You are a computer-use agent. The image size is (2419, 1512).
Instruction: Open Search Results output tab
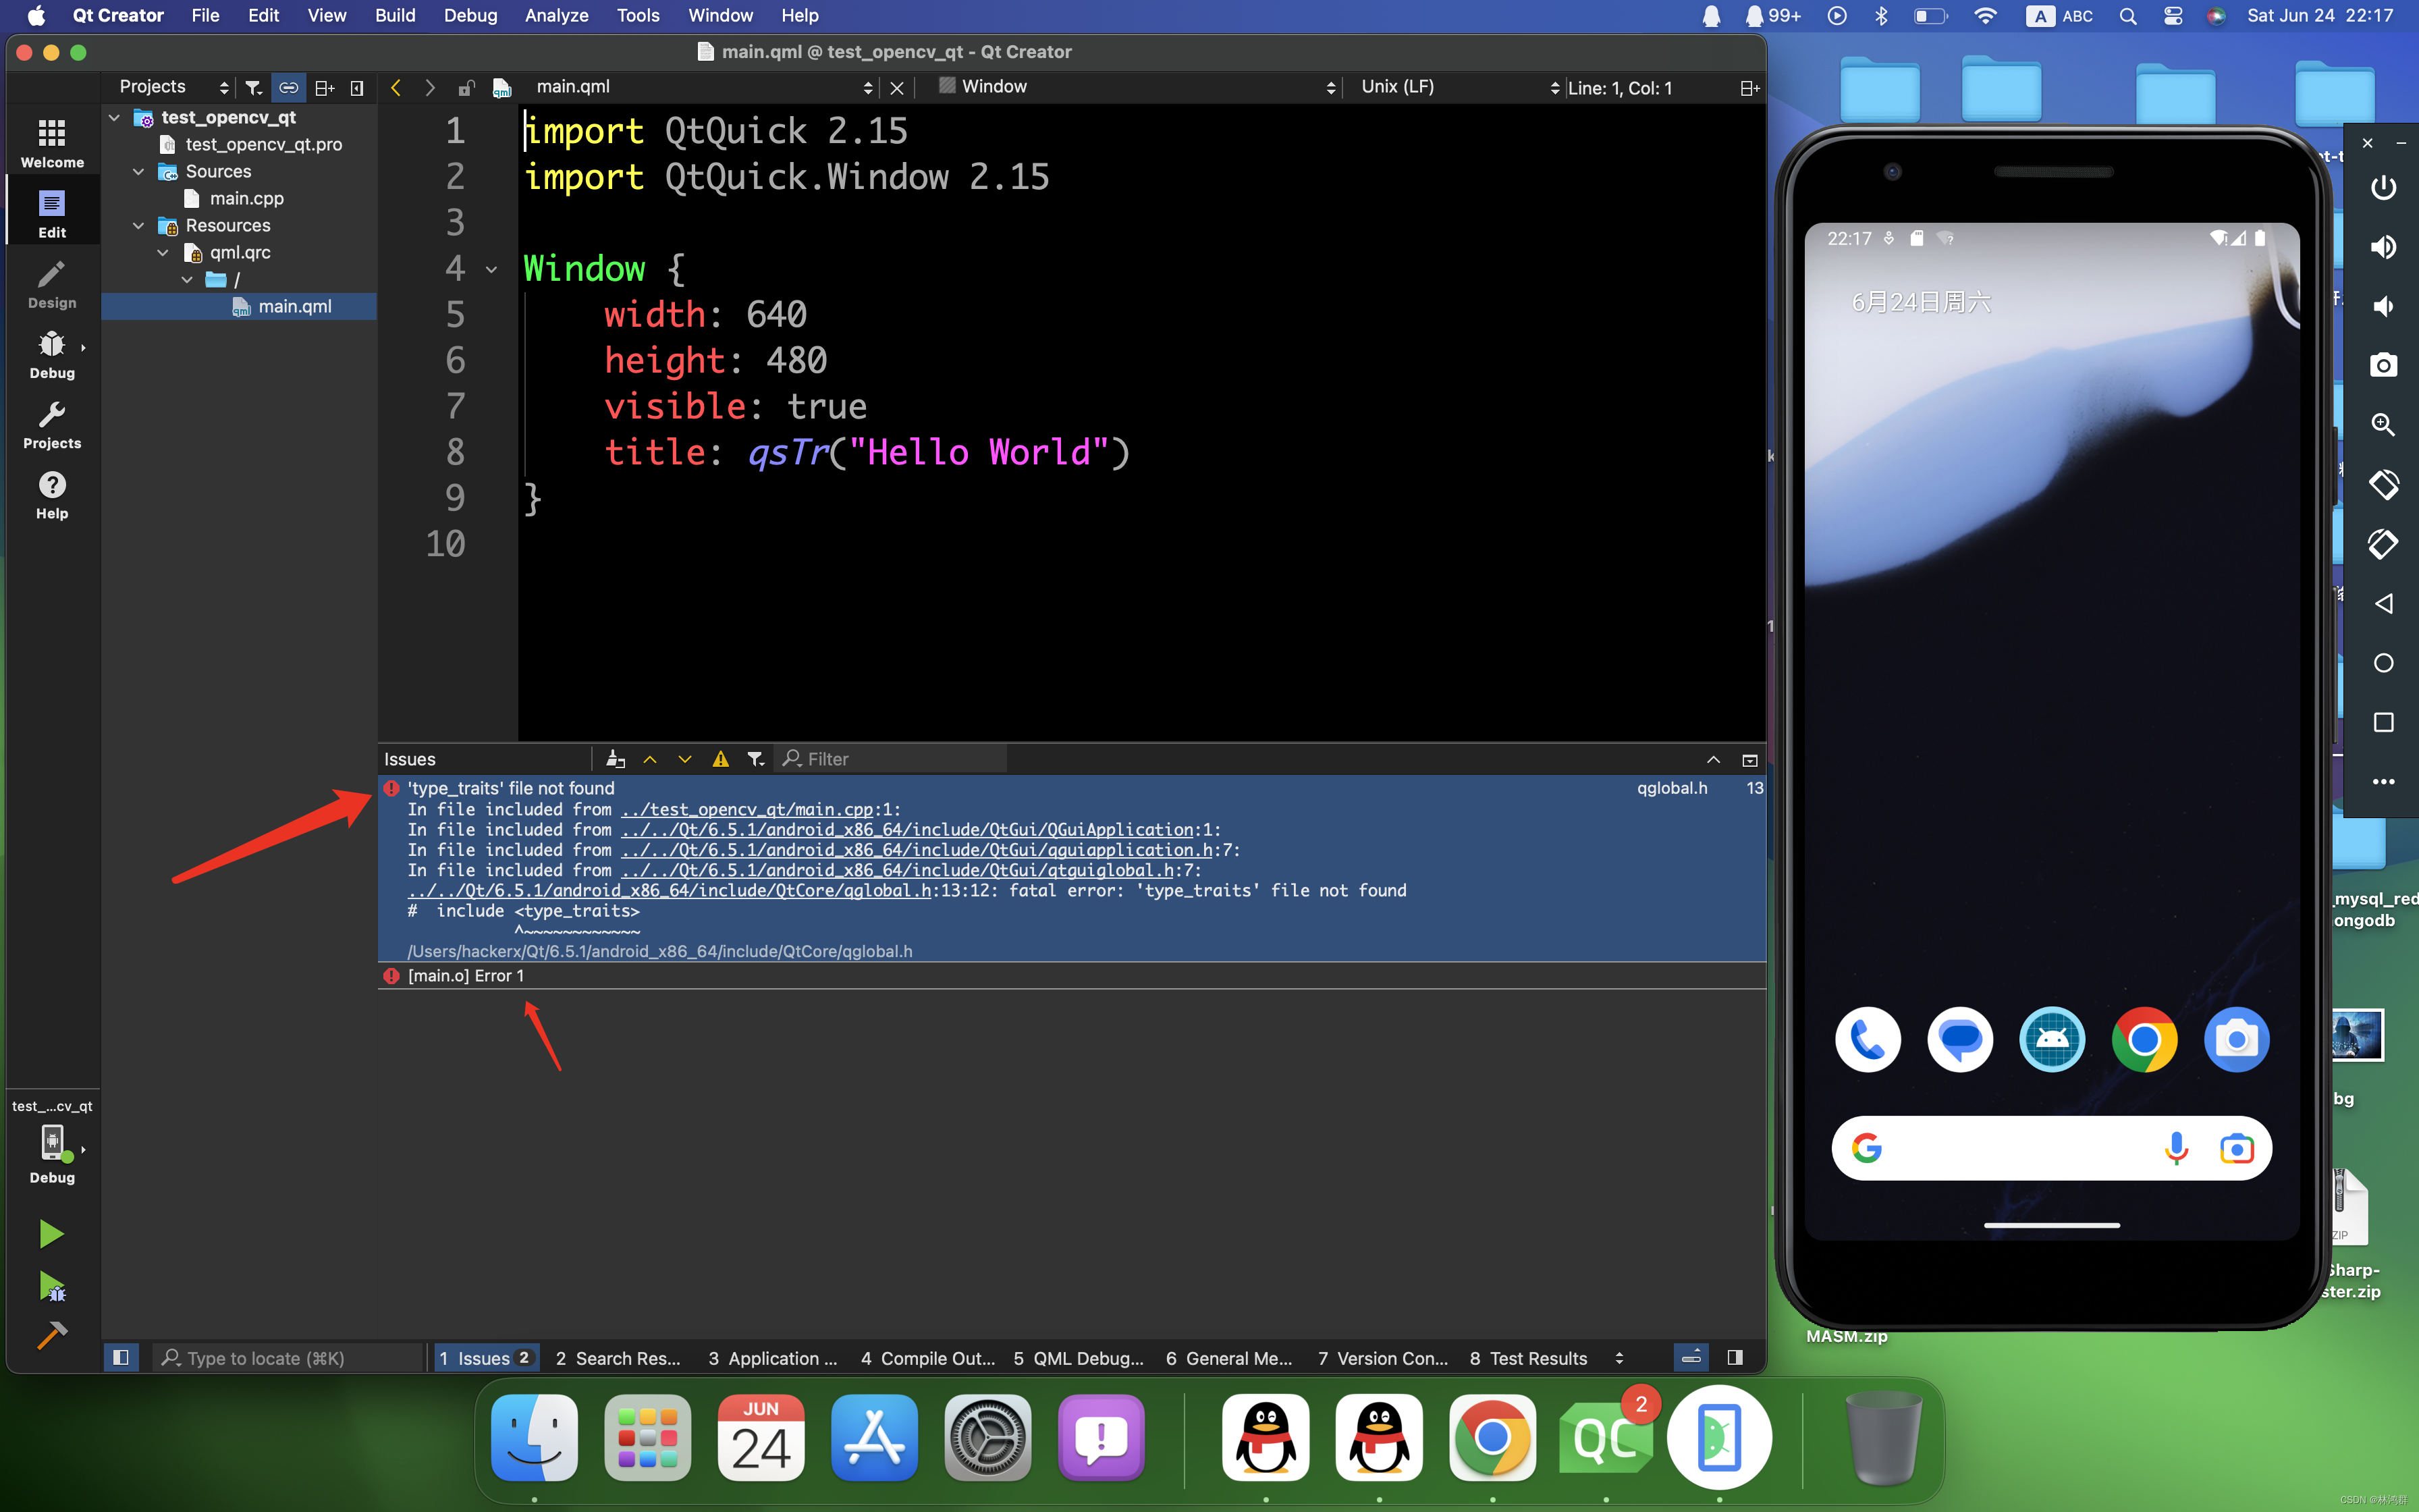click(x=618, y=1358)
